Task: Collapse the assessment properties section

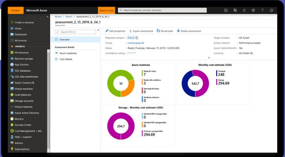Action: [209, 57]
